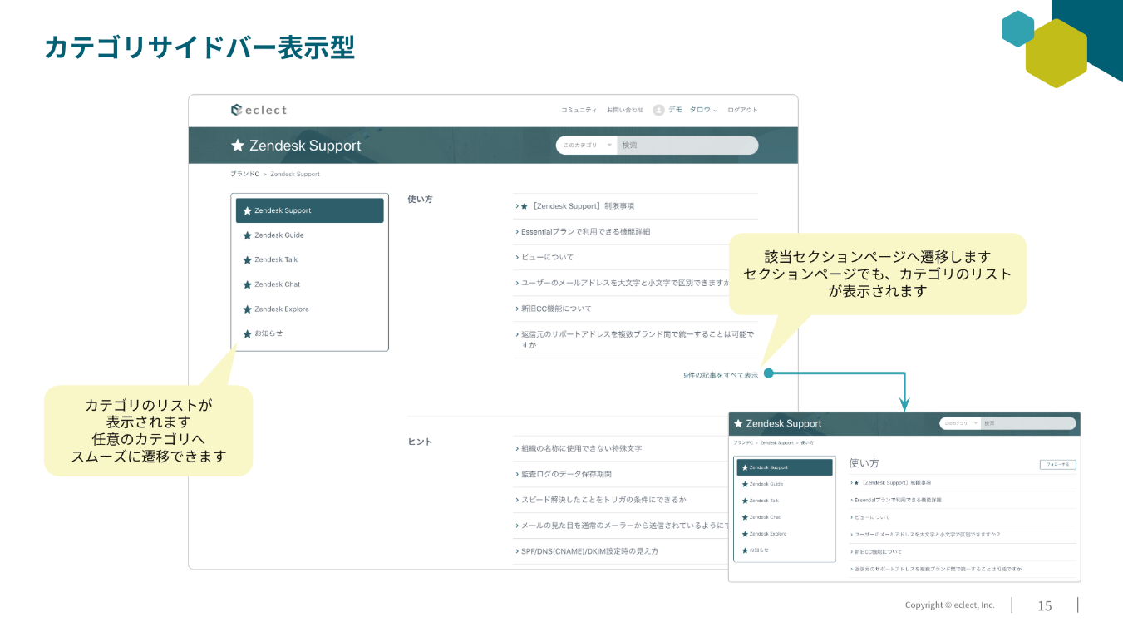Click the star icon before Zendesk Talk
This screenshot has height=627, width=1123.
pyautogui.click(x=247, y=259)
